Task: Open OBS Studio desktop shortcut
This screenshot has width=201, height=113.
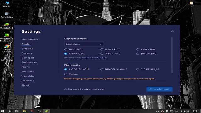Action: click(x=7, y=58)
